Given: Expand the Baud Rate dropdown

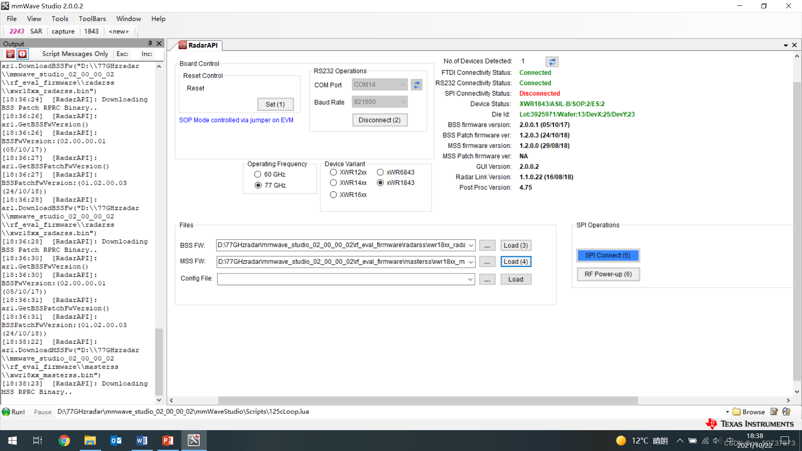Looking at the screenshot, I should coord(403,102).
